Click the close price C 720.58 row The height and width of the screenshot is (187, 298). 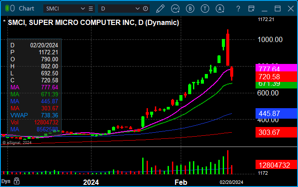click(34, 80)
